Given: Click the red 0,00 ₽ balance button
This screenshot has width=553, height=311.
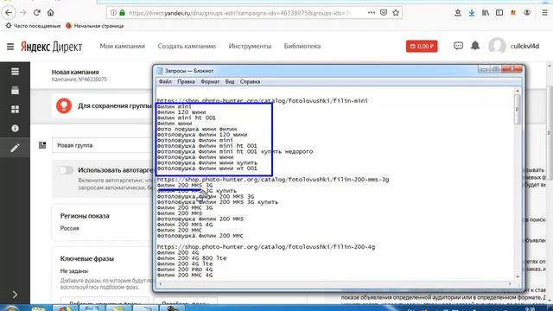Looking at the screenshot, I should tap(422, 46).
